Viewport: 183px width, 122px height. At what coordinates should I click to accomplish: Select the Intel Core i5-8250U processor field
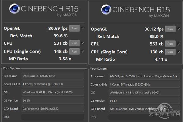pos(52,76)
